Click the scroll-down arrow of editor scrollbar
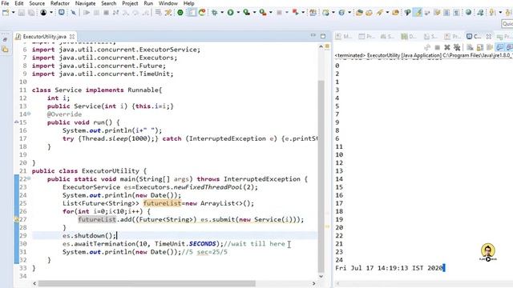The width and height of the screenshot is (513, 288). click(x=321, y=276)
